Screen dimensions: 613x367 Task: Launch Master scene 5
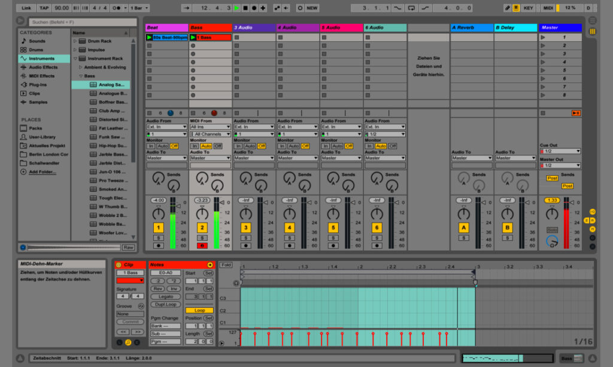tap(542, 71)
